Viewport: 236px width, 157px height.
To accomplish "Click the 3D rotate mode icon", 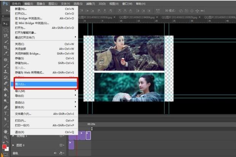I will (181, 11).
